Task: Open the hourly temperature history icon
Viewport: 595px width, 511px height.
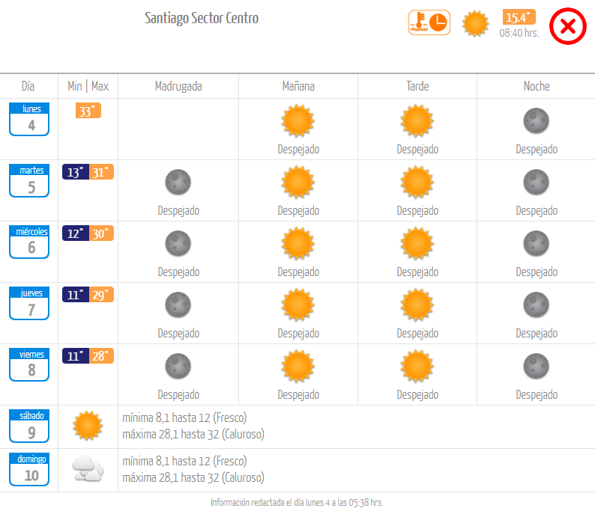Action: click(429, 22)
